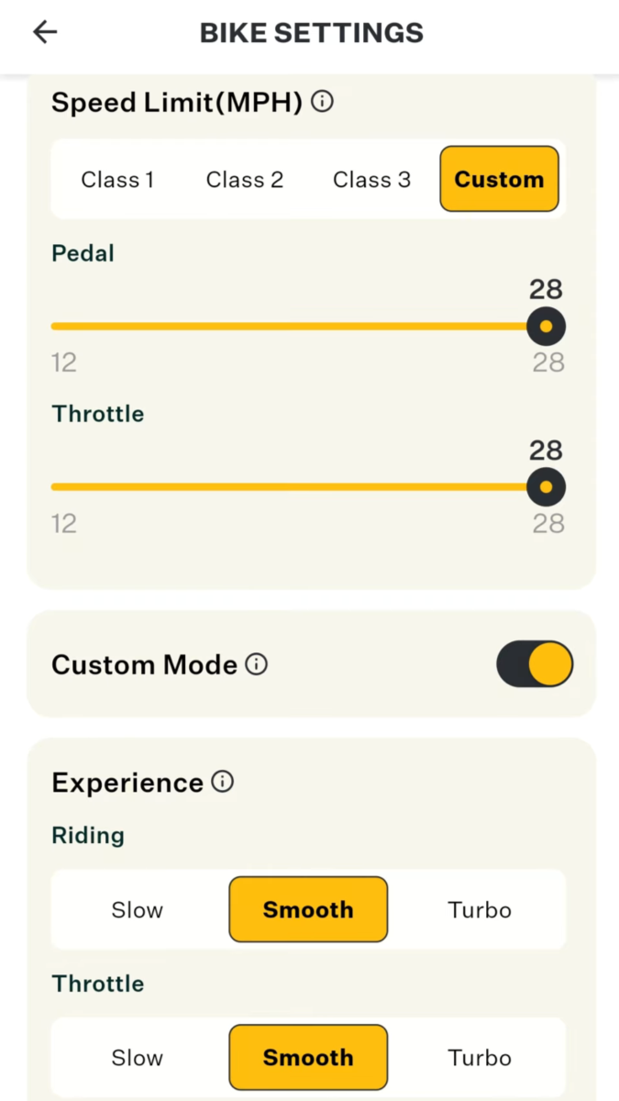Select Class 2 speed limit
This screenshot has height=1101, width=619.
244,179
